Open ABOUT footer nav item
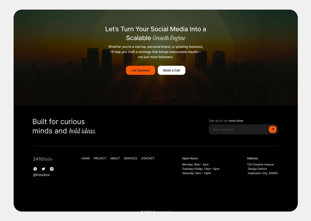 115,159
